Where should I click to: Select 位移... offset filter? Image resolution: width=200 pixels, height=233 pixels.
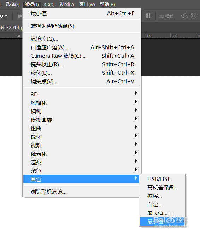click(x=162, y=196)
